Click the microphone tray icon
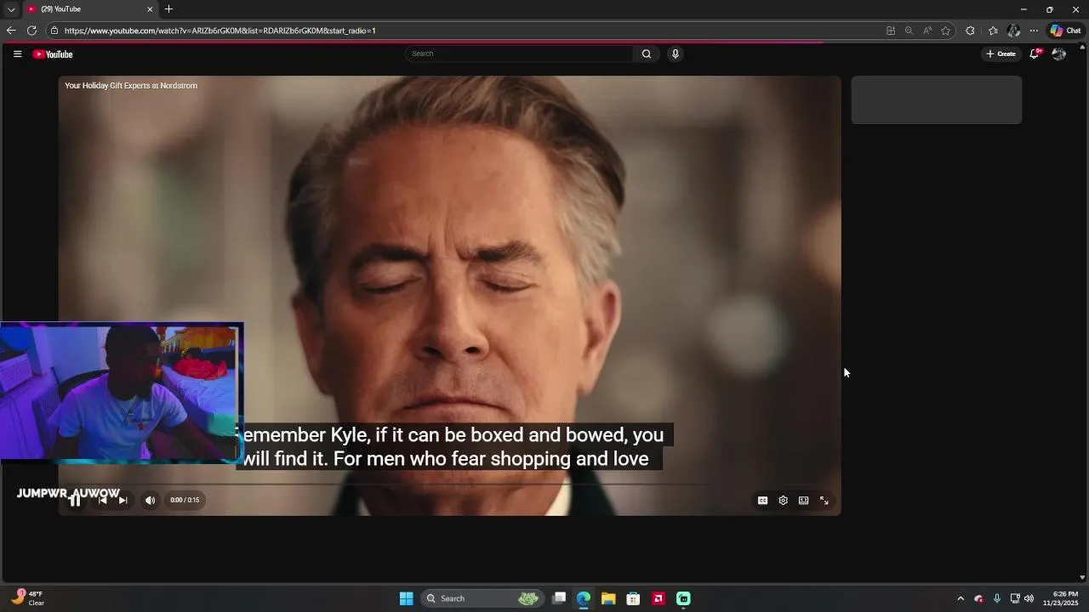This screenshot has height=612, width=1089. coord(997,598)
